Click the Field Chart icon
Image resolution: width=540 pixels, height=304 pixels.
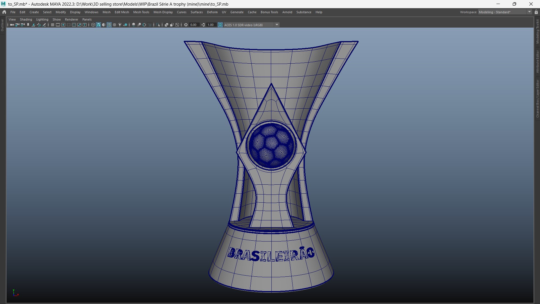point(74,25)
